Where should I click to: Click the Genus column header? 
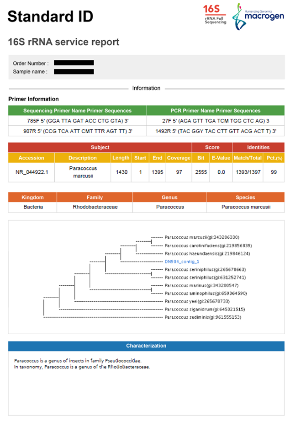coord(169,198)
